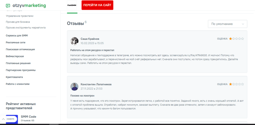The height and width of the screenshot is (125, 255).
Task: Select Поисковая оптимизация in sidebar
Action: 20,49
